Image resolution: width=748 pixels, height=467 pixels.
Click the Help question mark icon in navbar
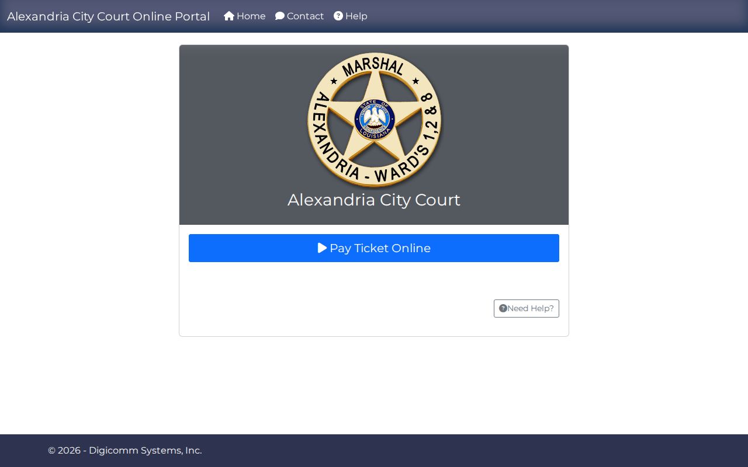pyautogui.click(x=338, y=16)
